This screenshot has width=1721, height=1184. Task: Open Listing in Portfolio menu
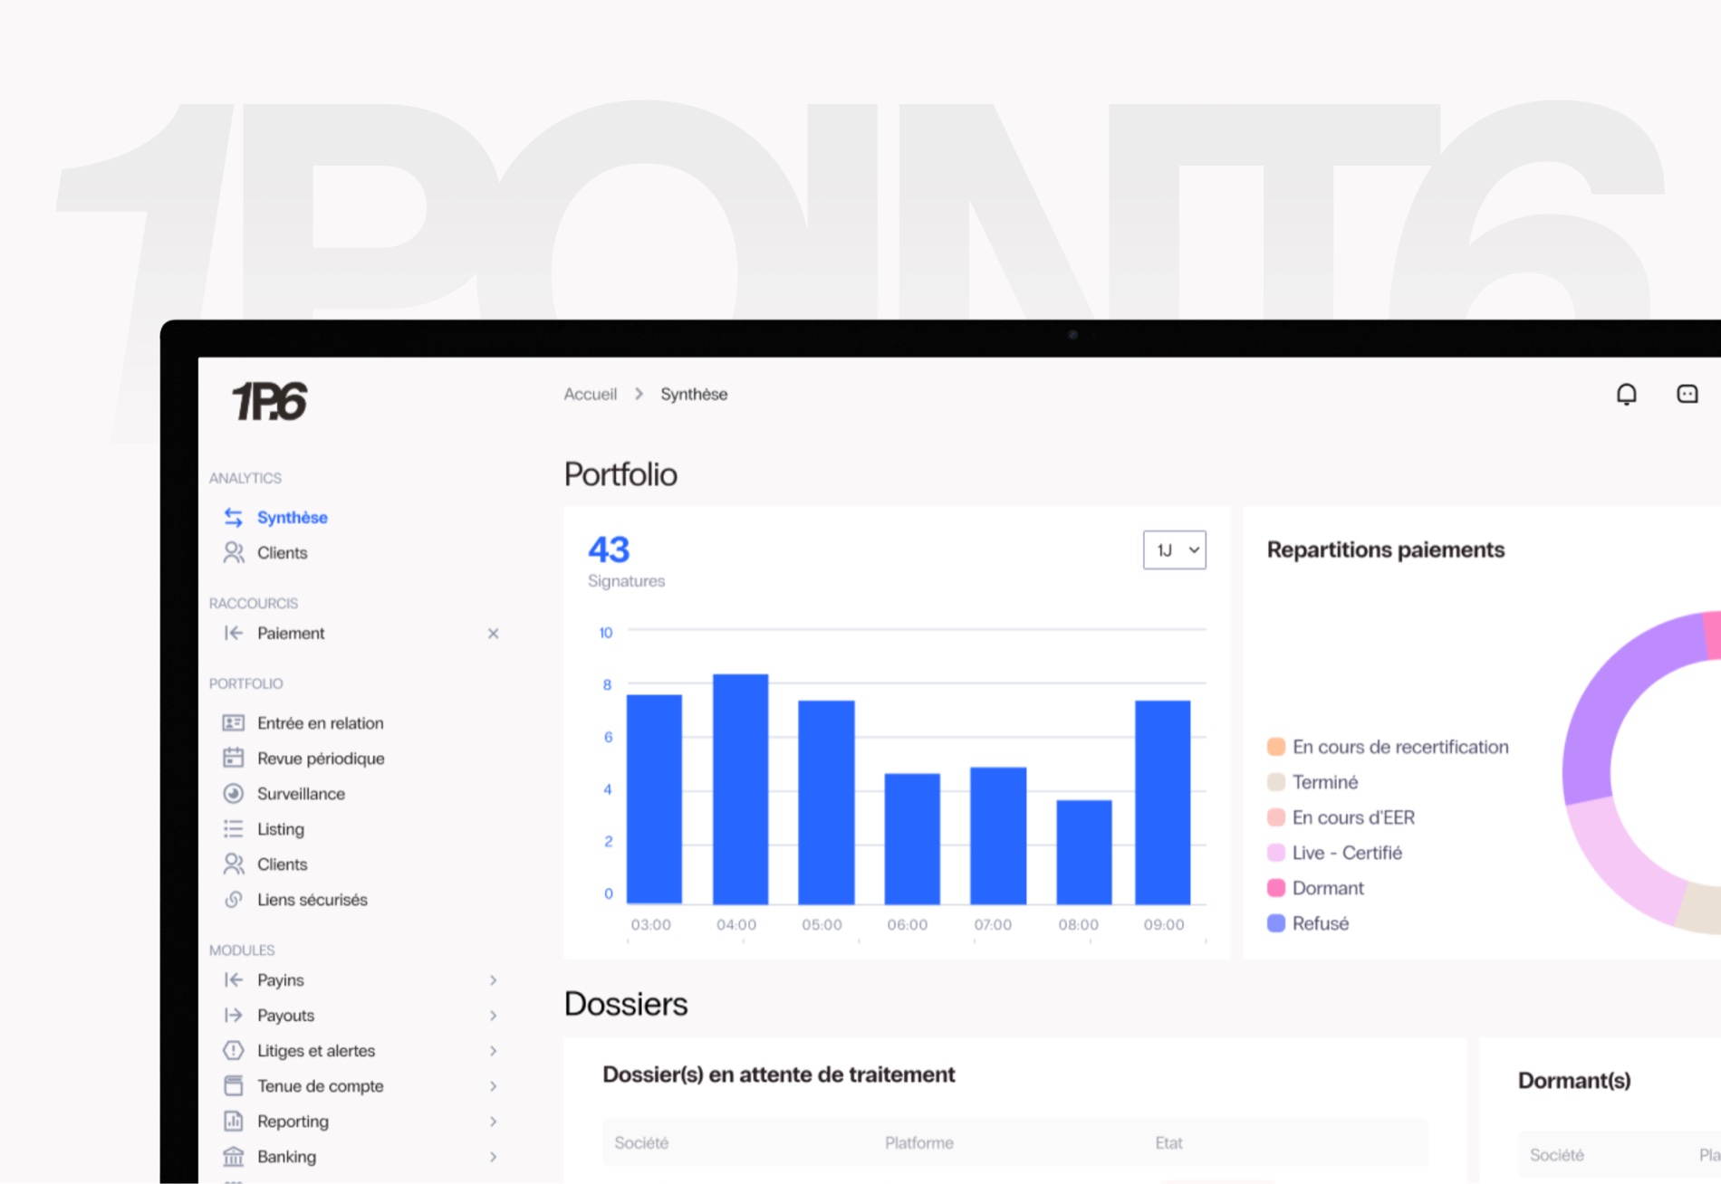(281, 828)
